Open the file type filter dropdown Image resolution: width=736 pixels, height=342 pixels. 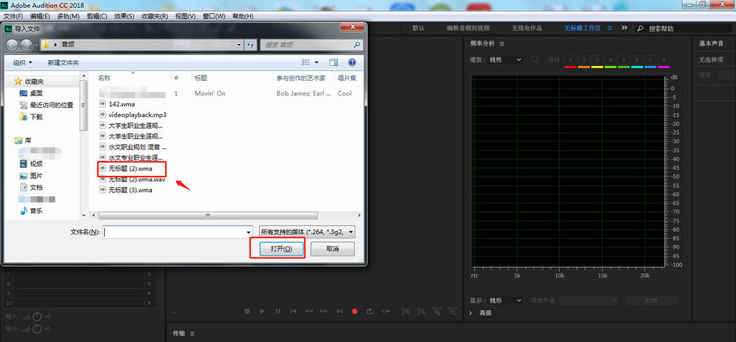tap(307, 232)
